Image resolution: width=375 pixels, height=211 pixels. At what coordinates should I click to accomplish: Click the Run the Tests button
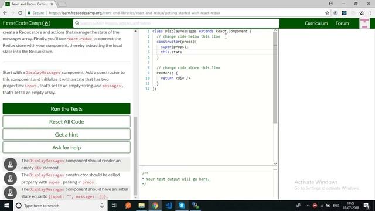pyautogui.click(x=66, y=109)
